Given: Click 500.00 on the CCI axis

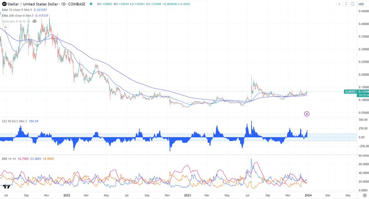Looking at the screenshot, I should [363, 119].
